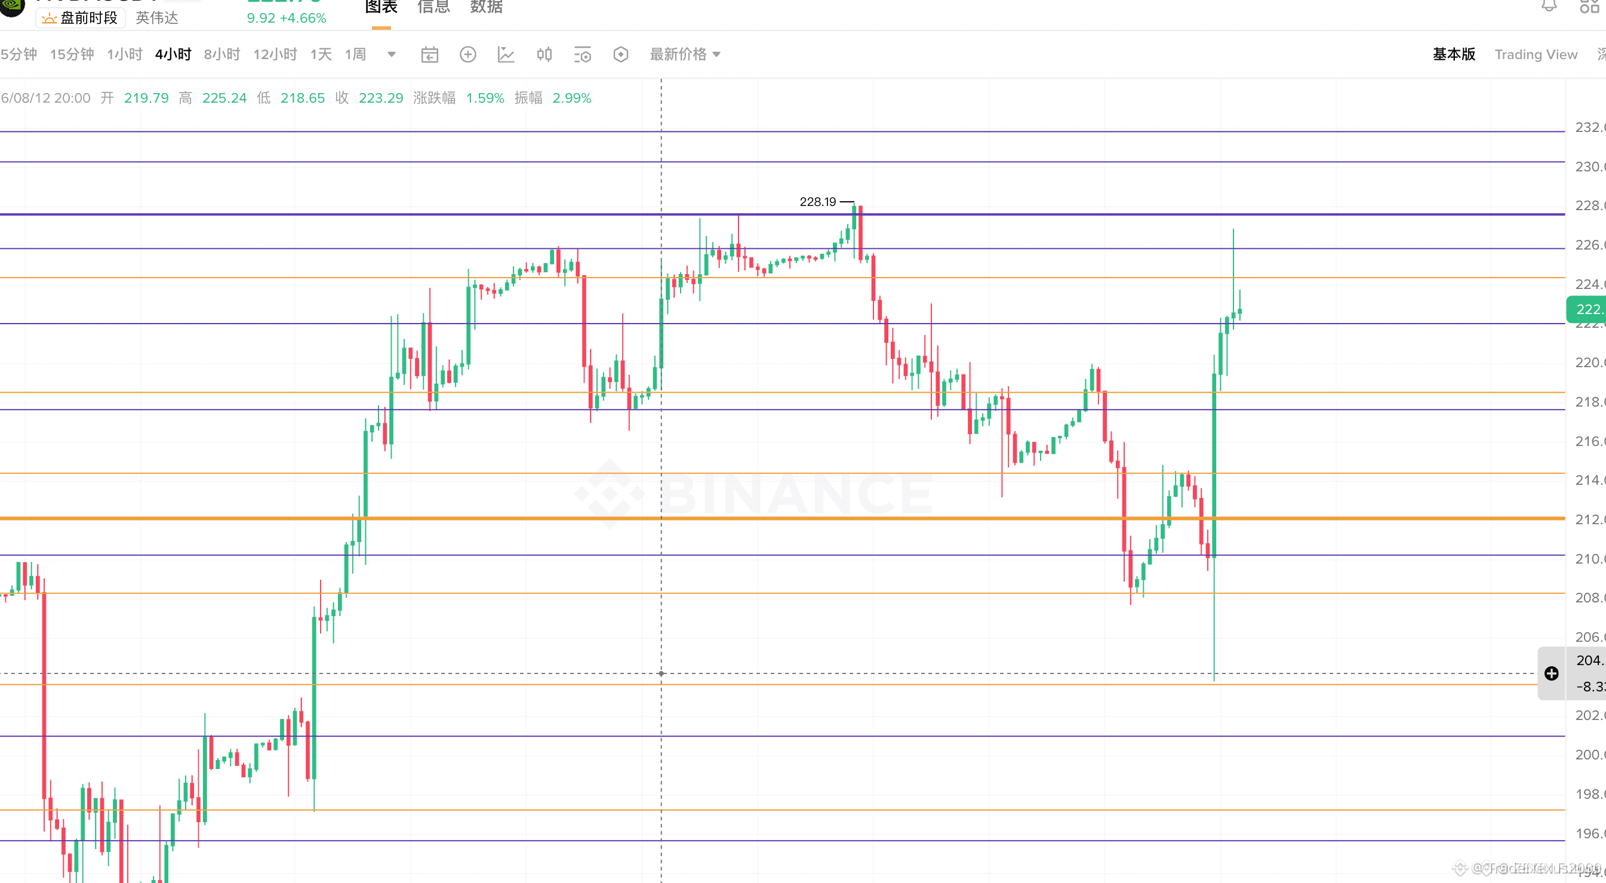This screenshot has height=883, width=1606.
Task: Select the 8小时 interval
Action: [222, 54]
